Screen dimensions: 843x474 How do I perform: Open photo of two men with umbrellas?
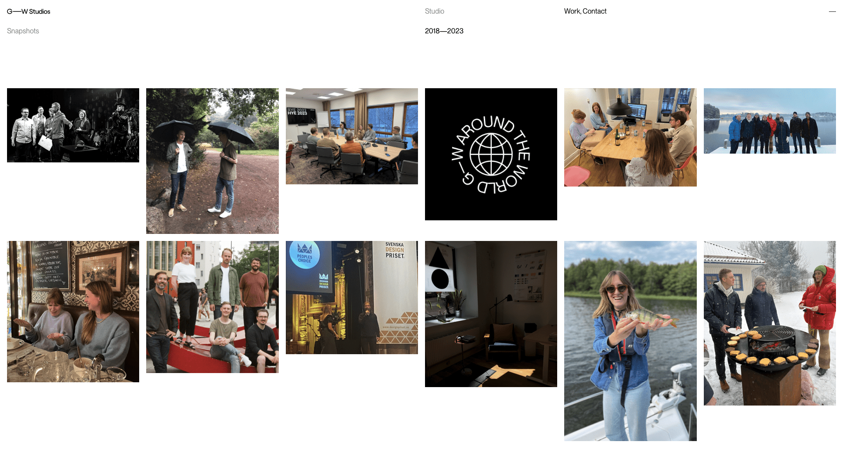click(212, 161)
